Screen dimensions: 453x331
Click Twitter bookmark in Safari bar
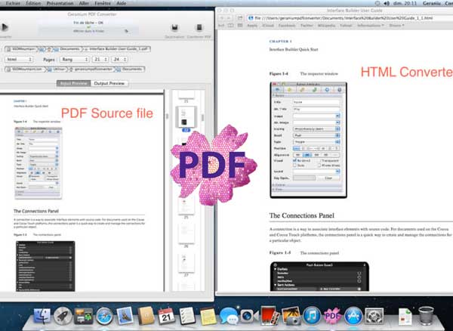307,26
